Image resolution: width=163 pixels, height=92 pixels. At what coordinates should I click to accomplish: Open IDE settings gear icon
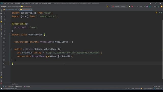point(155,6)
